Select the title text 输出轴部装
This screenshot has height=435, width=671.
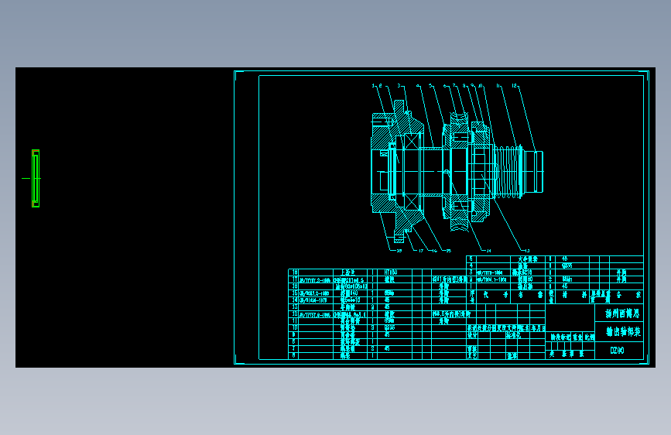click(624, 332)
